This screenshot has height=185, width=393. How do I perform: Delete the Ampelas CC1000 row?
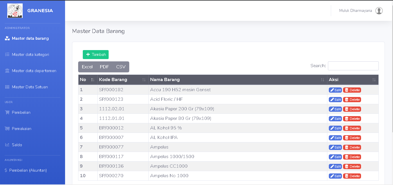pyautogui.click(x=352, y=166)
